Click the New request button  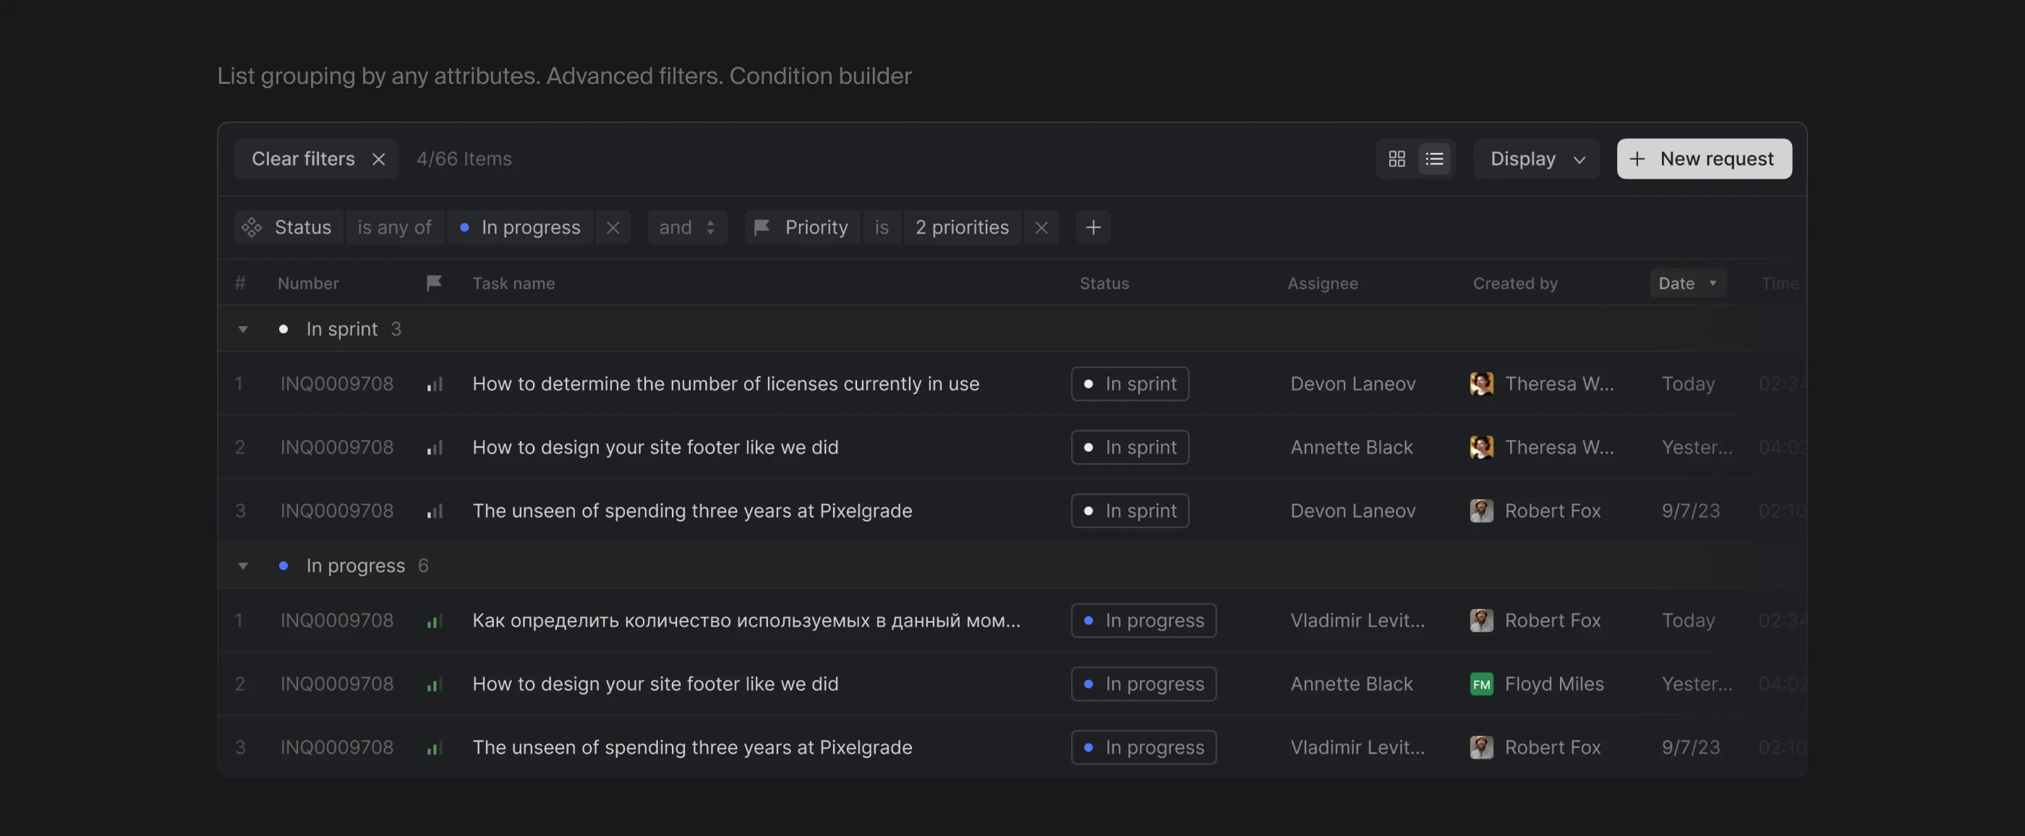tap(1703, 158)
